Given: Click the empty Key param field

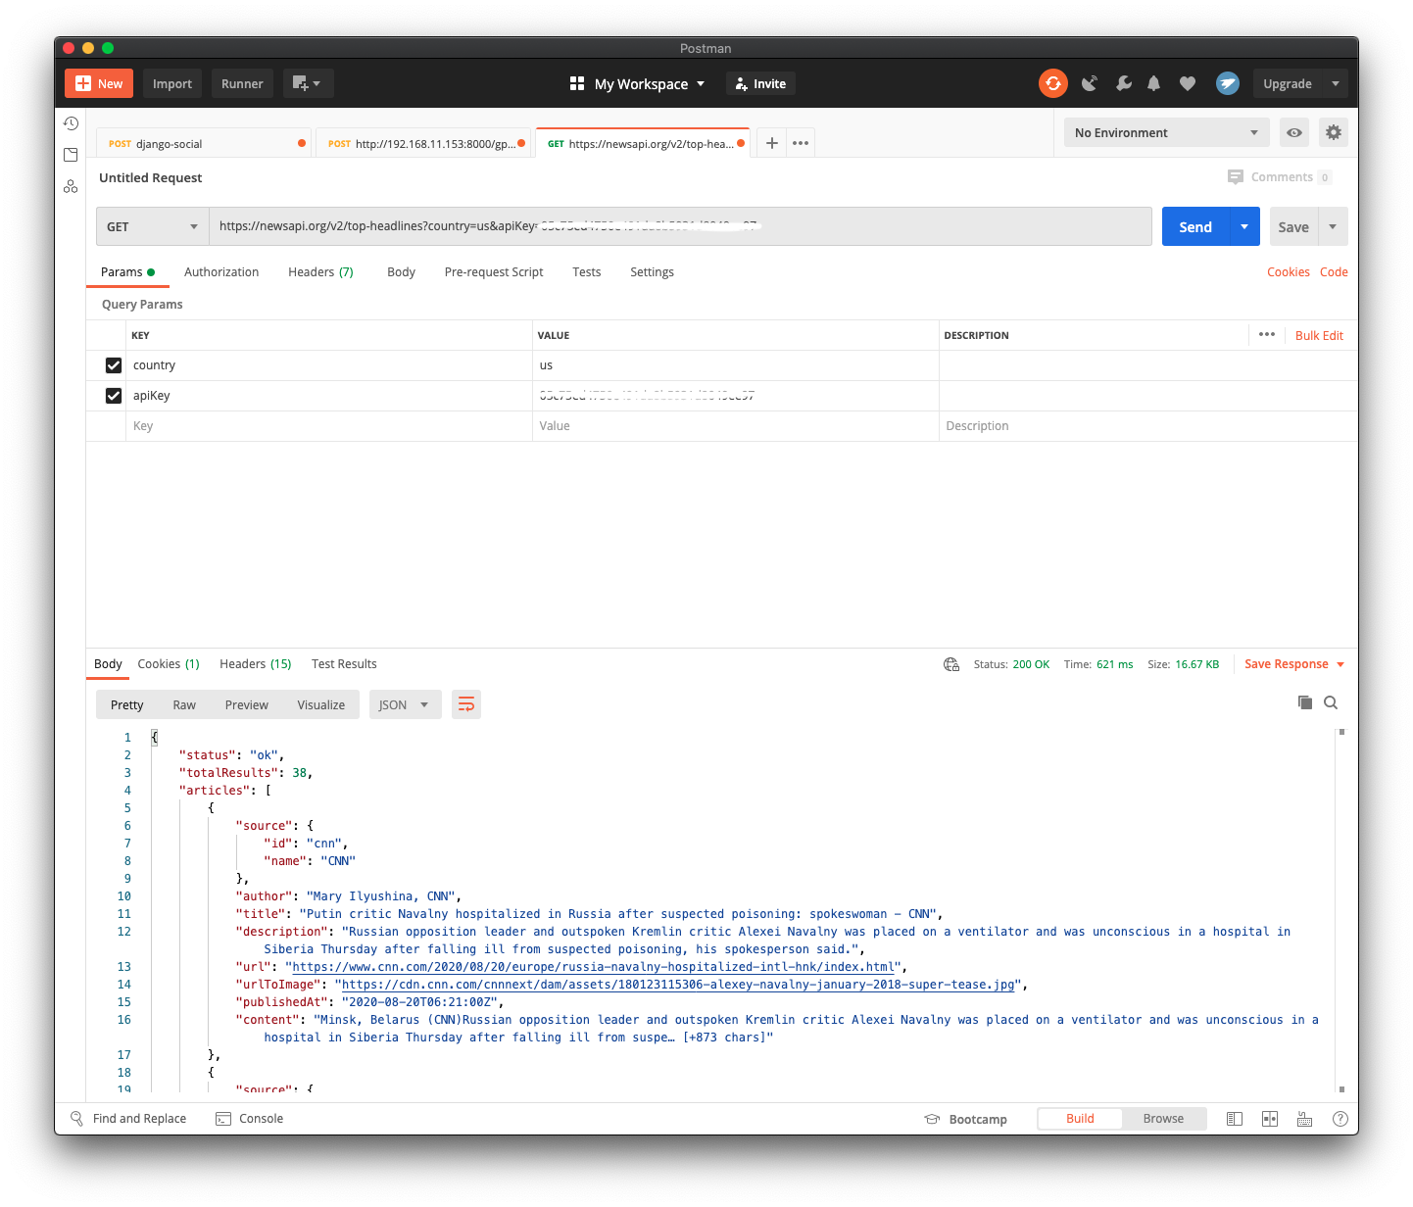Looking at the screenshot, I should coord(329,426).
